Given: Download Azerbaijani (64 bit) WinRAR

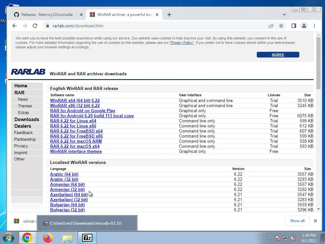Looking at the screenshot, I should 69,195.
